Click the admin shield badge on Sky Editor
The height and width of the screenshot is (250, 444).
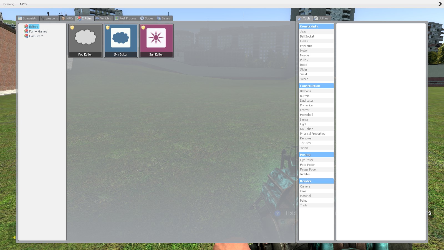(108, 27)
